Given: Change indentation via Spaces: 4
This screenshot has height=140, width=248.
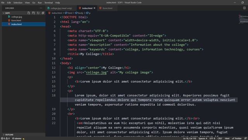Looking at the screenshot, I should click(203, 138).
